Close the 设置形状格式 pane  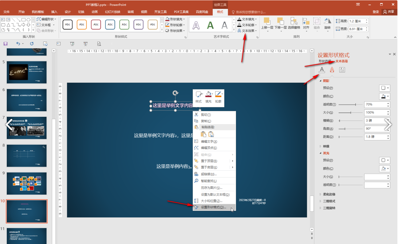pyautogui.click(x=394, y=54)
